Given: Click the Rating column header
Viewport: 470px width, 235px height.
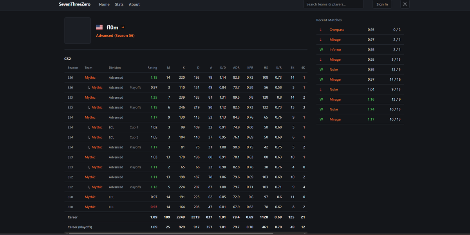Looking at the screenshot, I should tap(152, 68).
